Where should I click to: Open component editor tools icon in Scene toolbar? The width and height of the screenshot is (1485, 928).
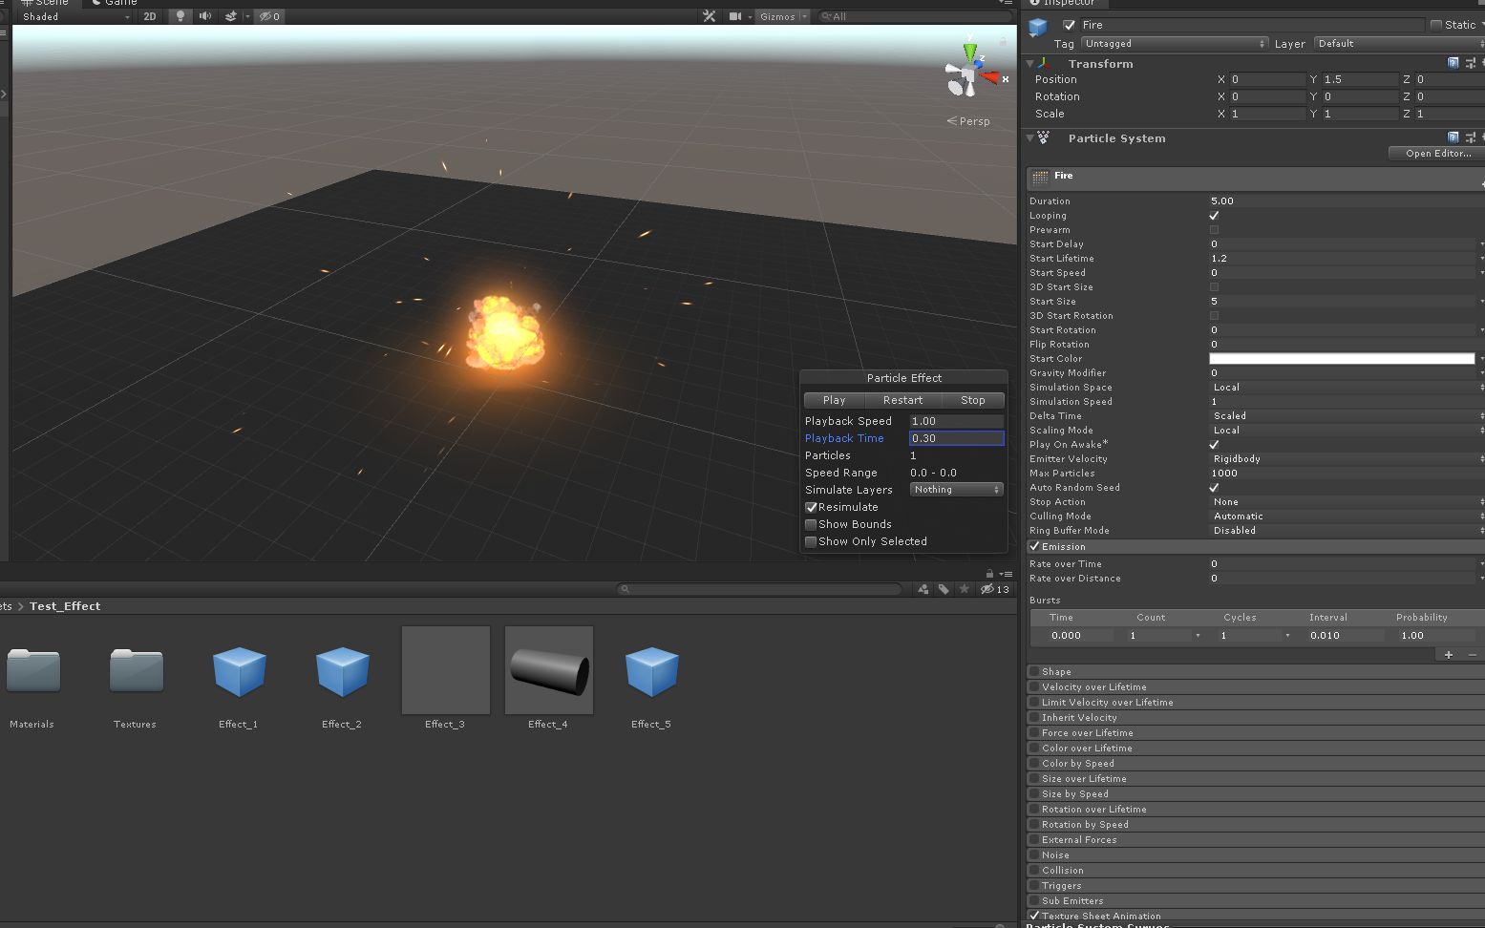pos(709,16)
